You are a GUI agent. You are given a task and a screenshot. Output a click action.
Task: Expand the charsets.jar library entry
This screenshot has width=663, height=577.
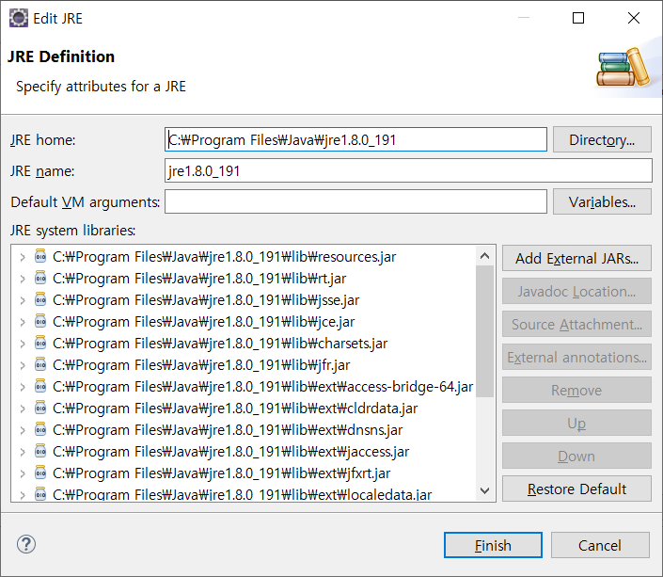point(23,344)
